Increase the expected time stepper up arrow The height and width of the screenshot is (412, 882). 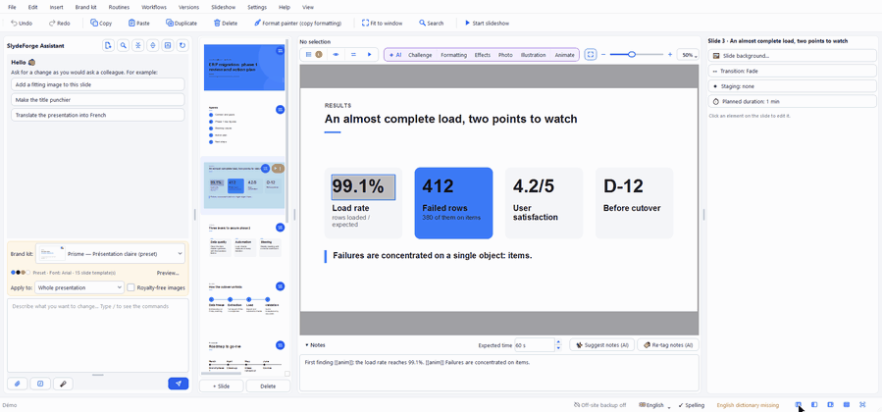[x=558, y=341]
